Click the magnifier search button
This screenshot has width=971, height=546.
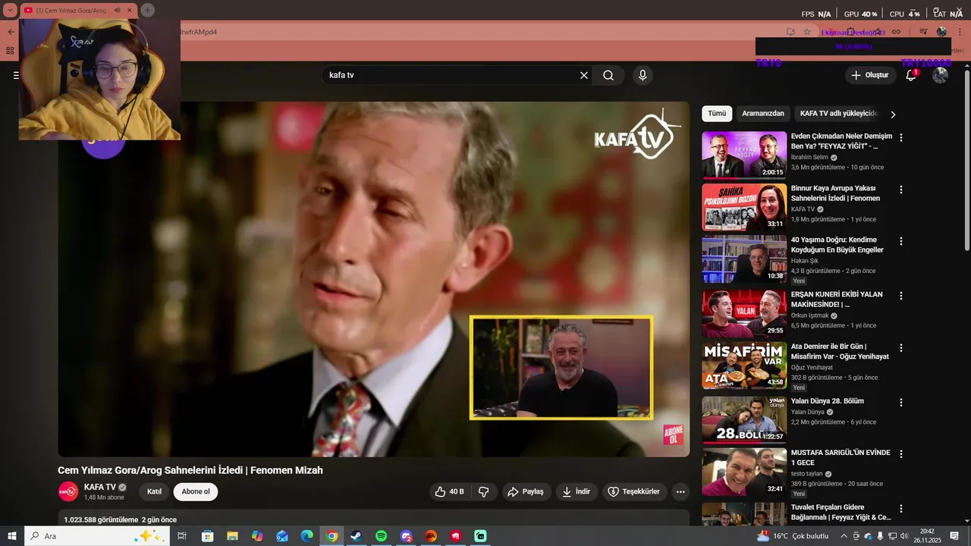point(608,75)
